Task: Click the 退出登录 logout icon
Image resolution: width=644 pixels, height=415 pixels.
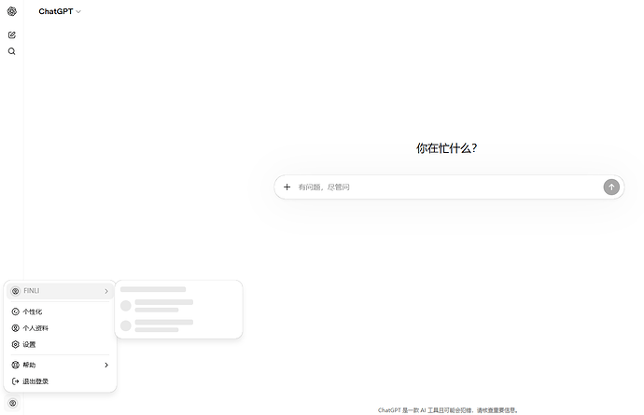Action: tap(15, 381)
